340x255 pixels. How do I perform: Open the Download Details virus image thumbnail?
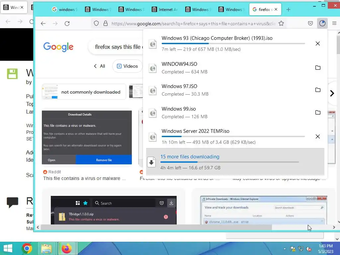(x=87, y=137)
